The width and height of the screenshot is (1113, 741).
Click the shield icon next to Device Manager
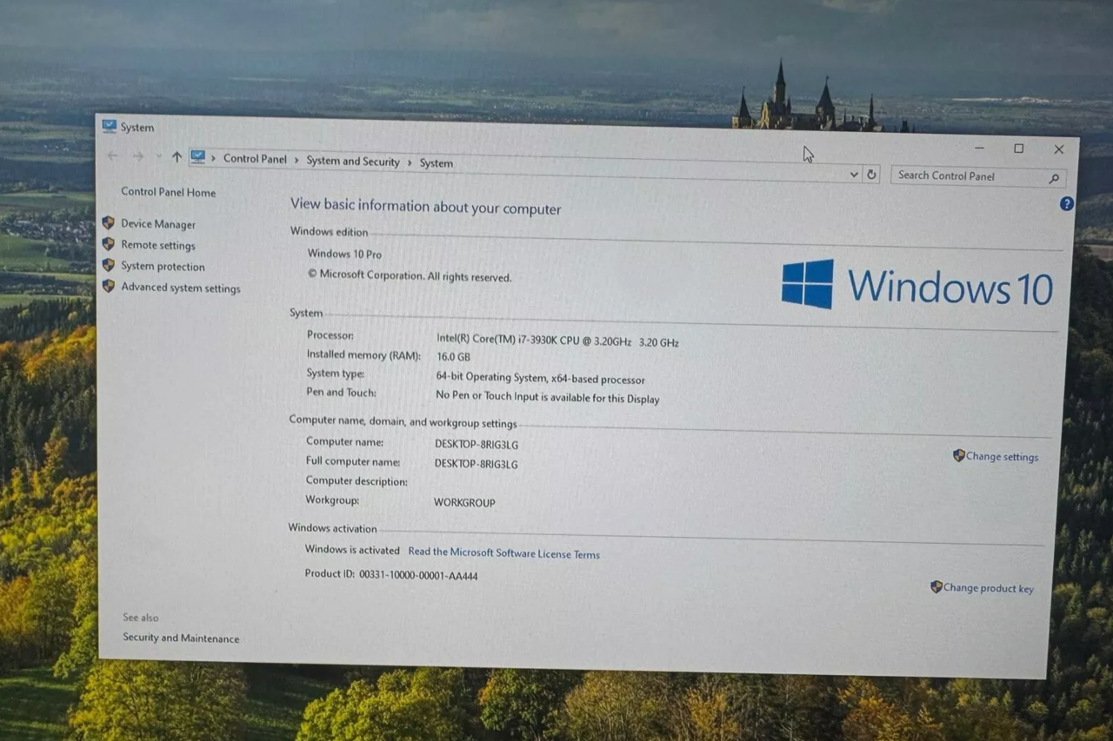108,223
